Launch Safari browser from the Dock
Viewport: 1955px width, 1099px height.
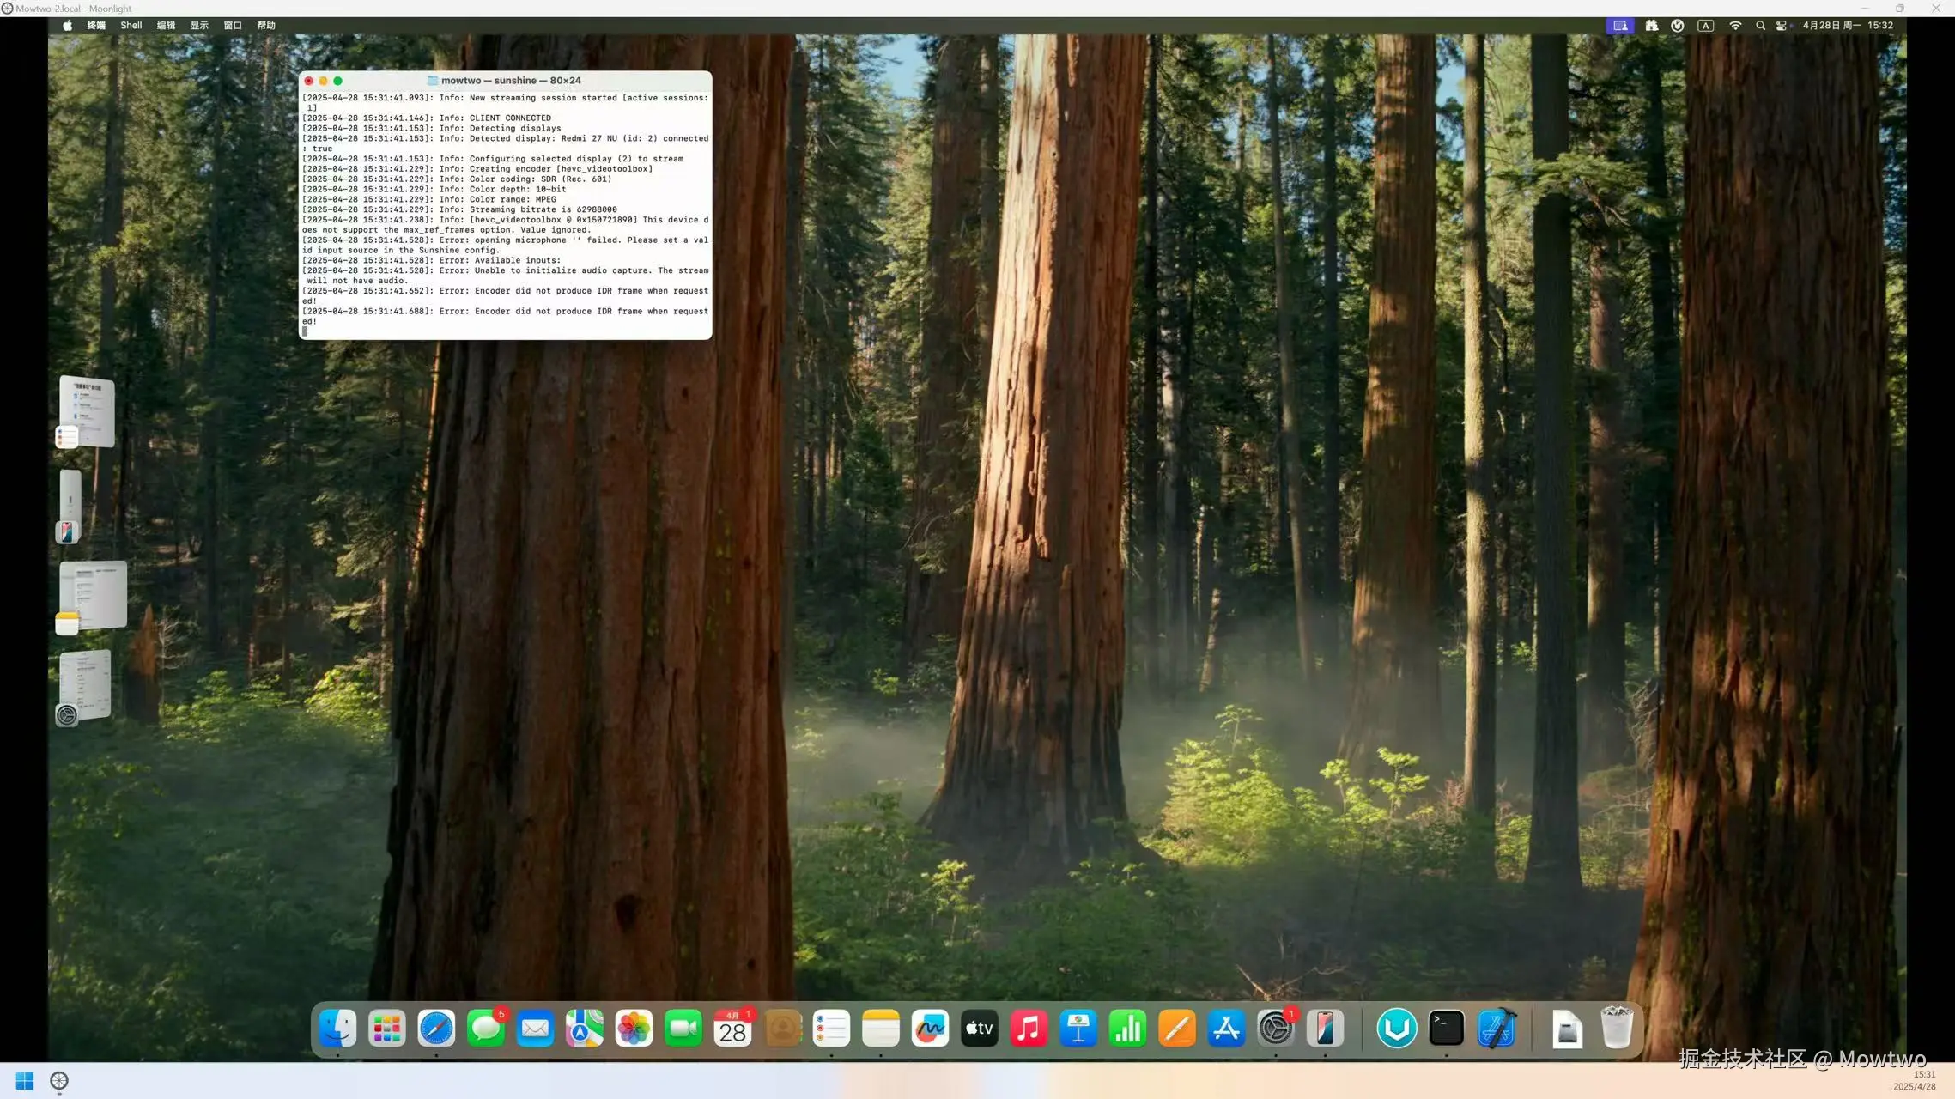coord(436,1028)
